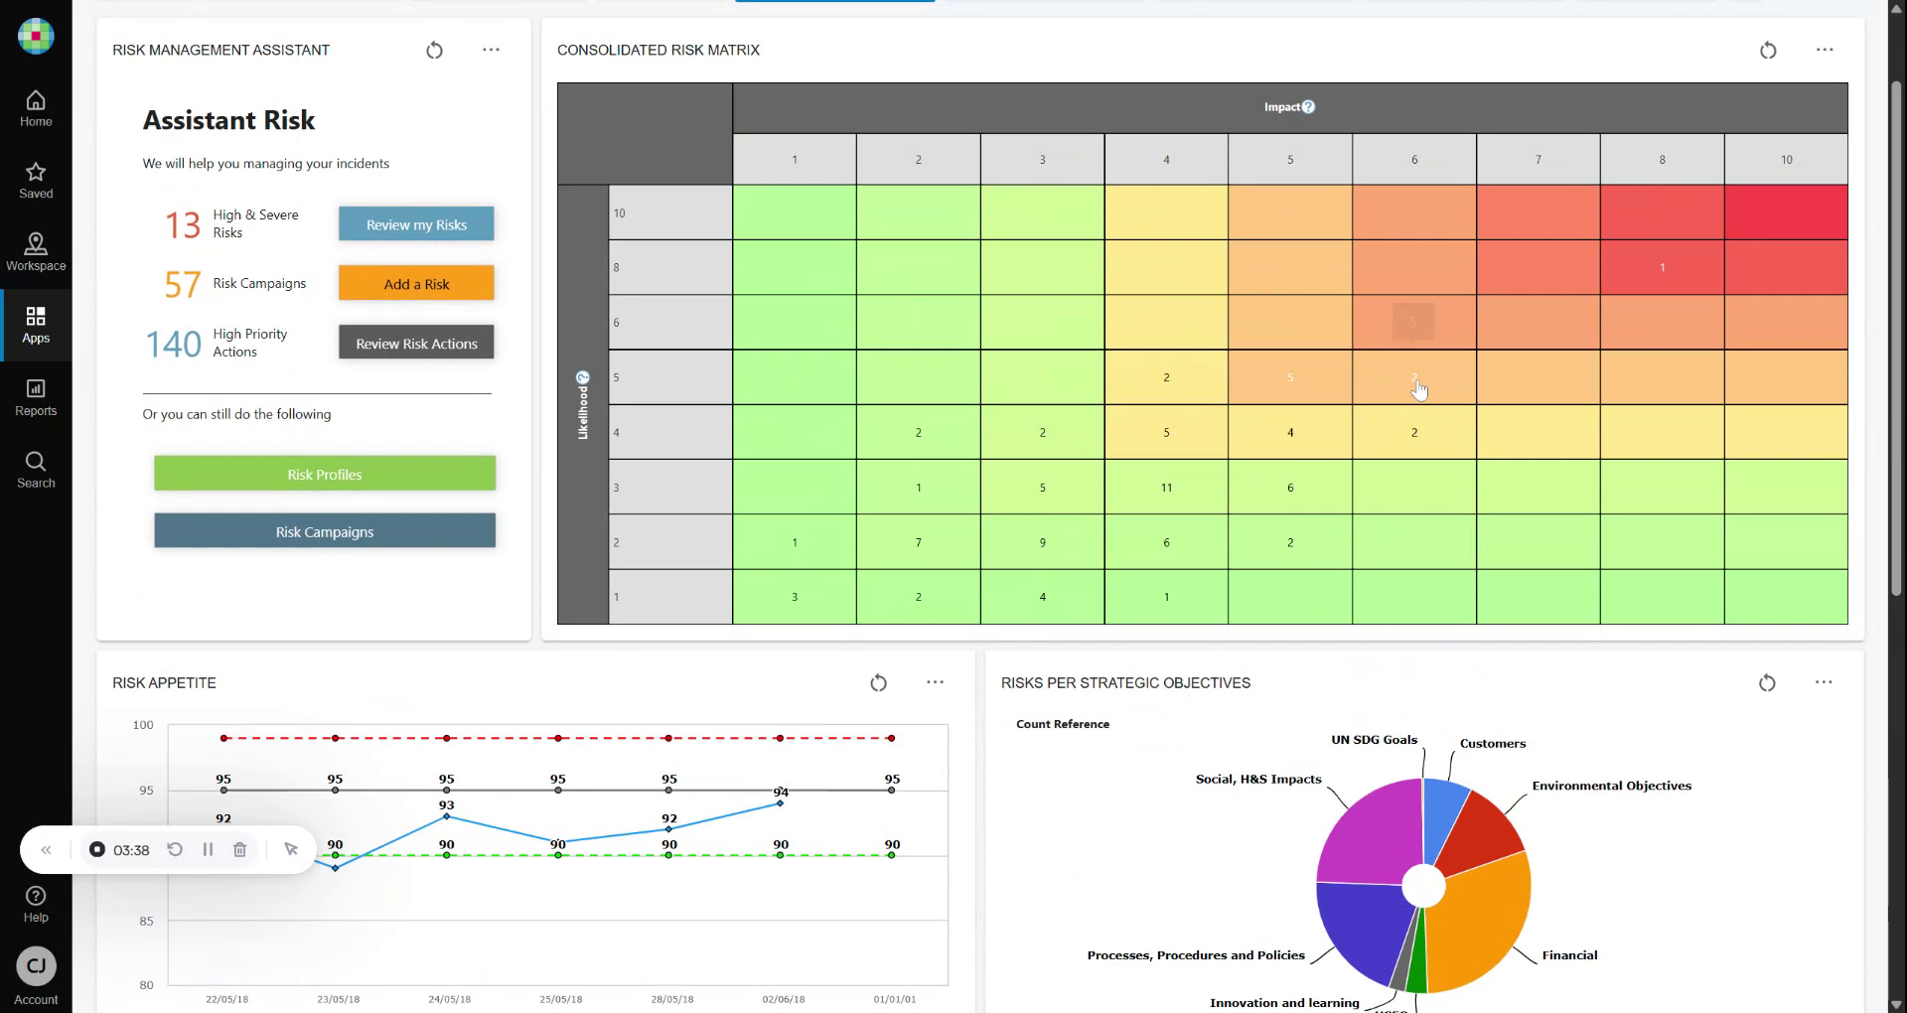This screenshot has width=1907, height=1013.
Task: Delete the recording with trash icon
Action: pos(240,850)
